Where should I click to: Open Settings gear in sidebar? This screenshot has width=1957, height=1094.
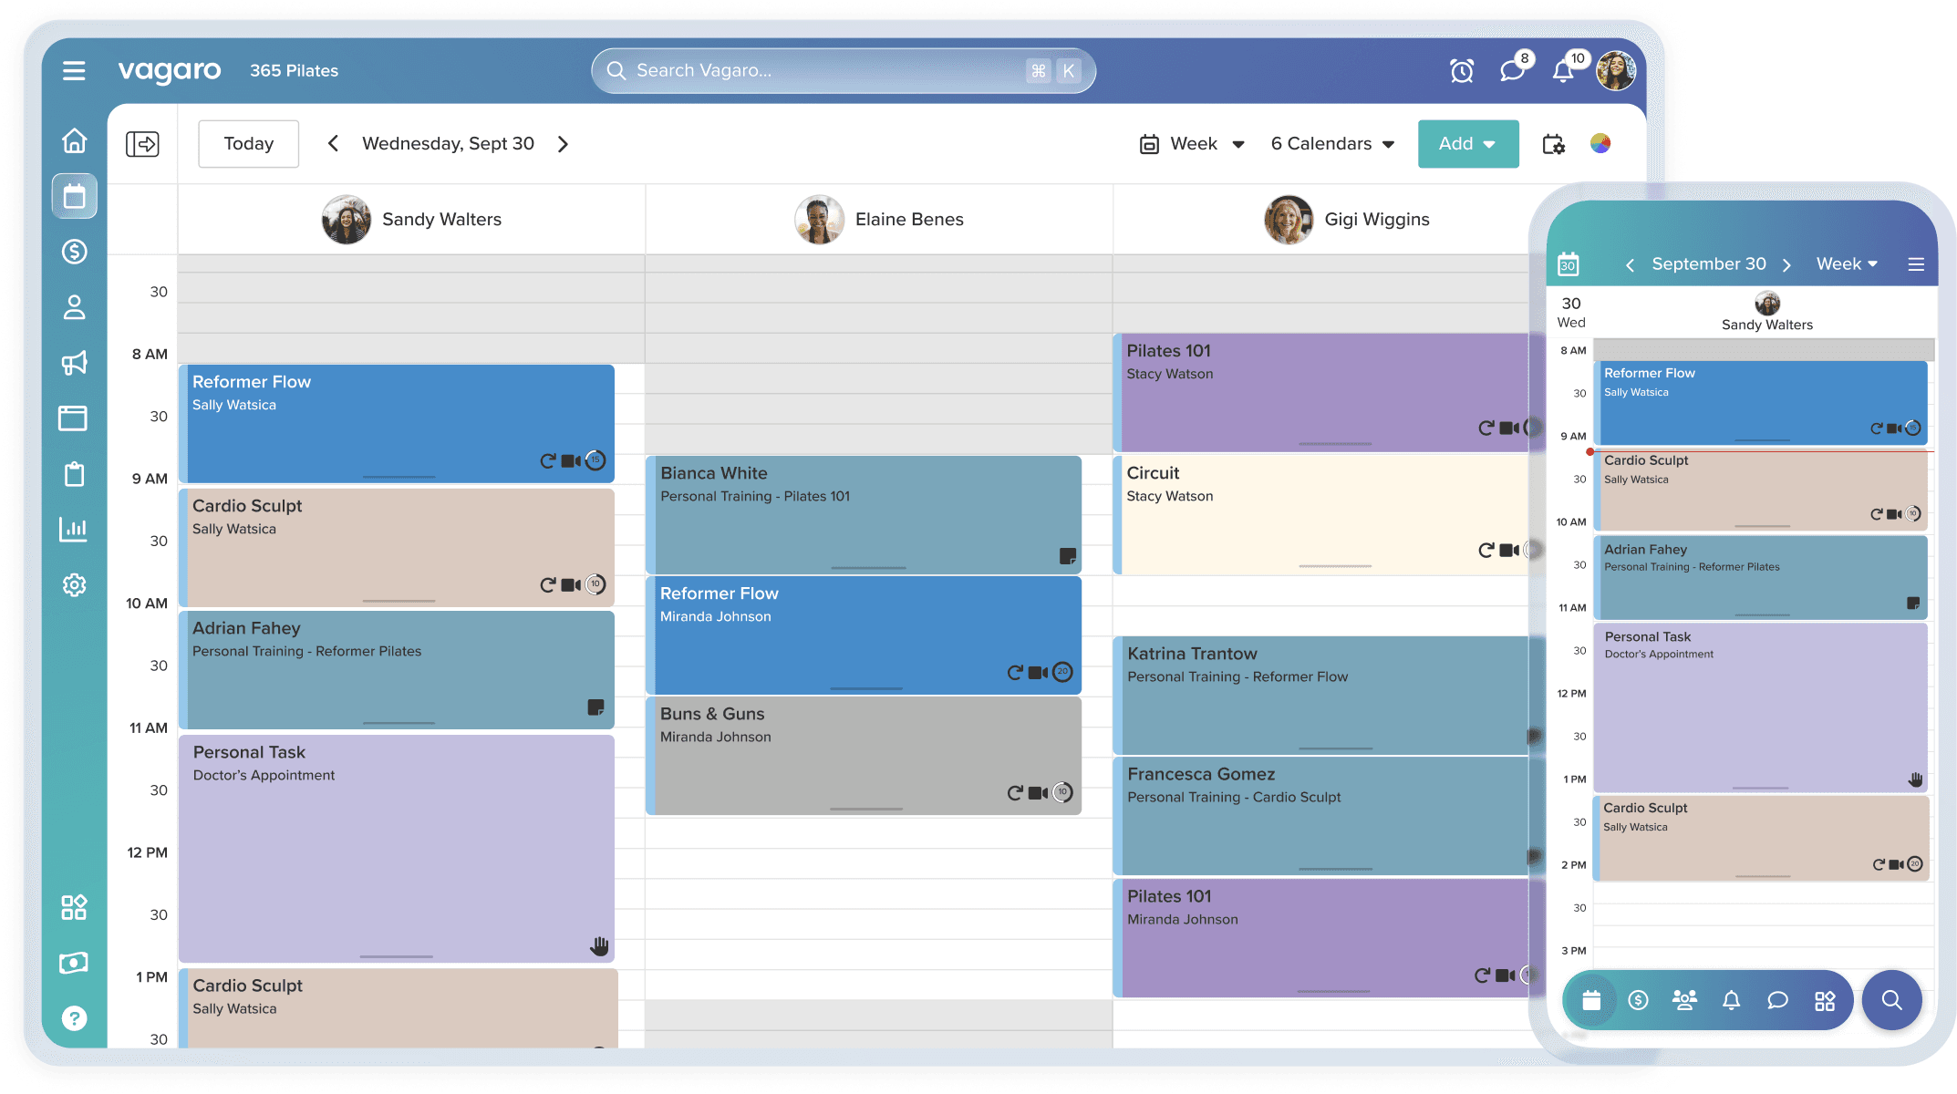tap(74, 584)
